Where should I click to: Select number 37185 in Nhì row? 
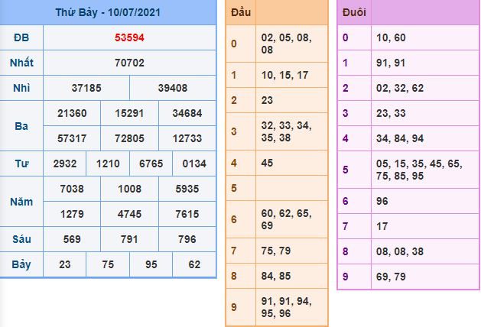click(x=86, y=88)
